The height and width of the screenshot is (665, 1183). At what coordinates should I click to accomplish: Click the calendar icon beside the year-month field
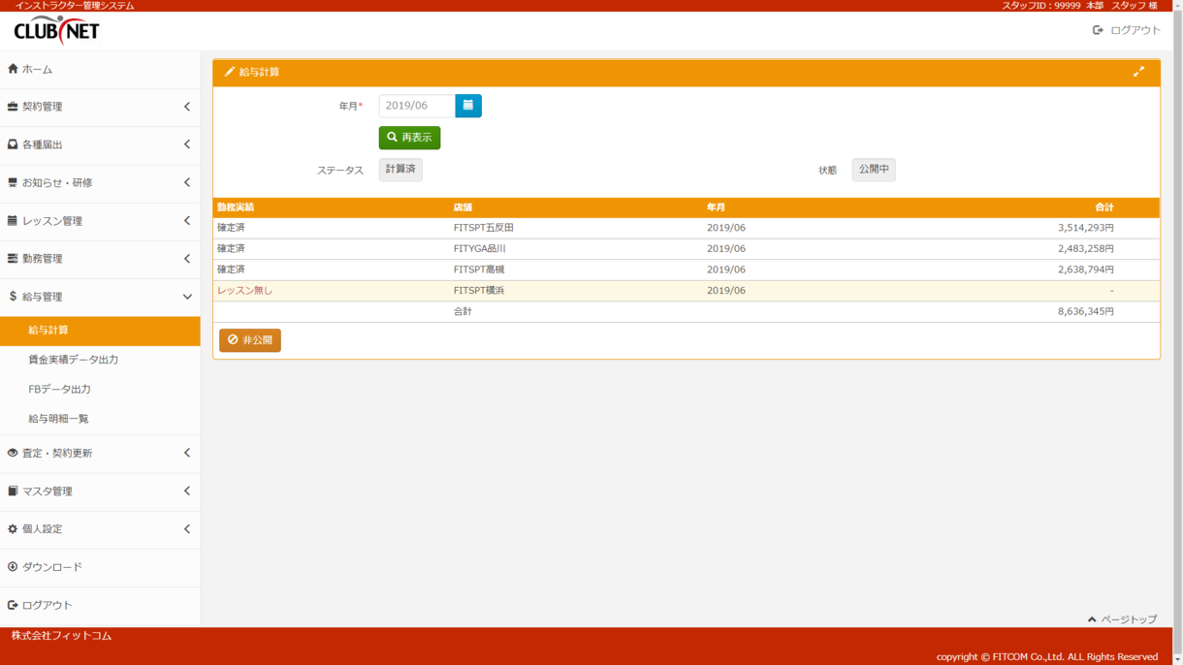pyautogui.click(x=468, y=106)
